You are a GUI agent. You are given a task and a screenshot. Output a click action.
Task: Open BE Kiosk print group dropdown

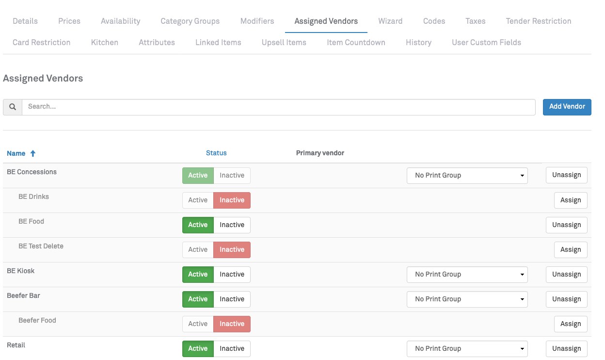467,275
